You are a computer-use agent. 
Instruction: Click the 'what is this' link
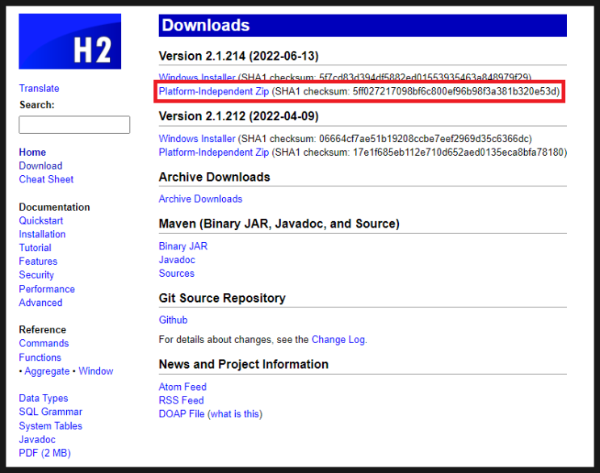coord(235,414)
